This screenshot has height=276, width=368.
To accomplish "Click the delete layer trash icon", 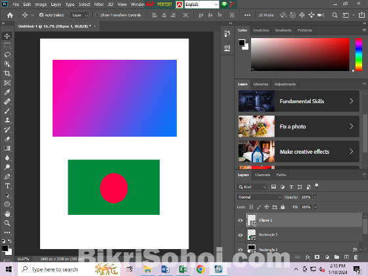I will (x=356, y=257).
